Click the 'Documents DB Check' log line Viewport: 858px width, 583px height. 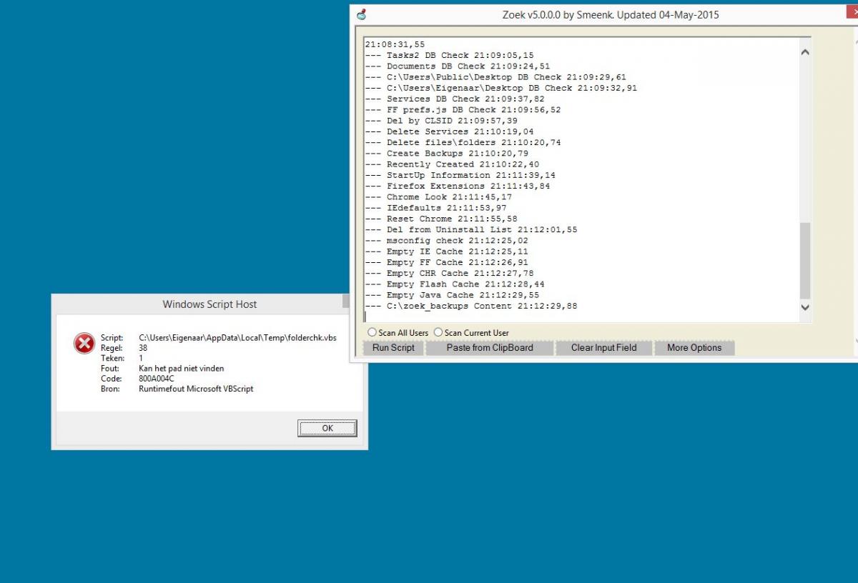tap(458, 66)
